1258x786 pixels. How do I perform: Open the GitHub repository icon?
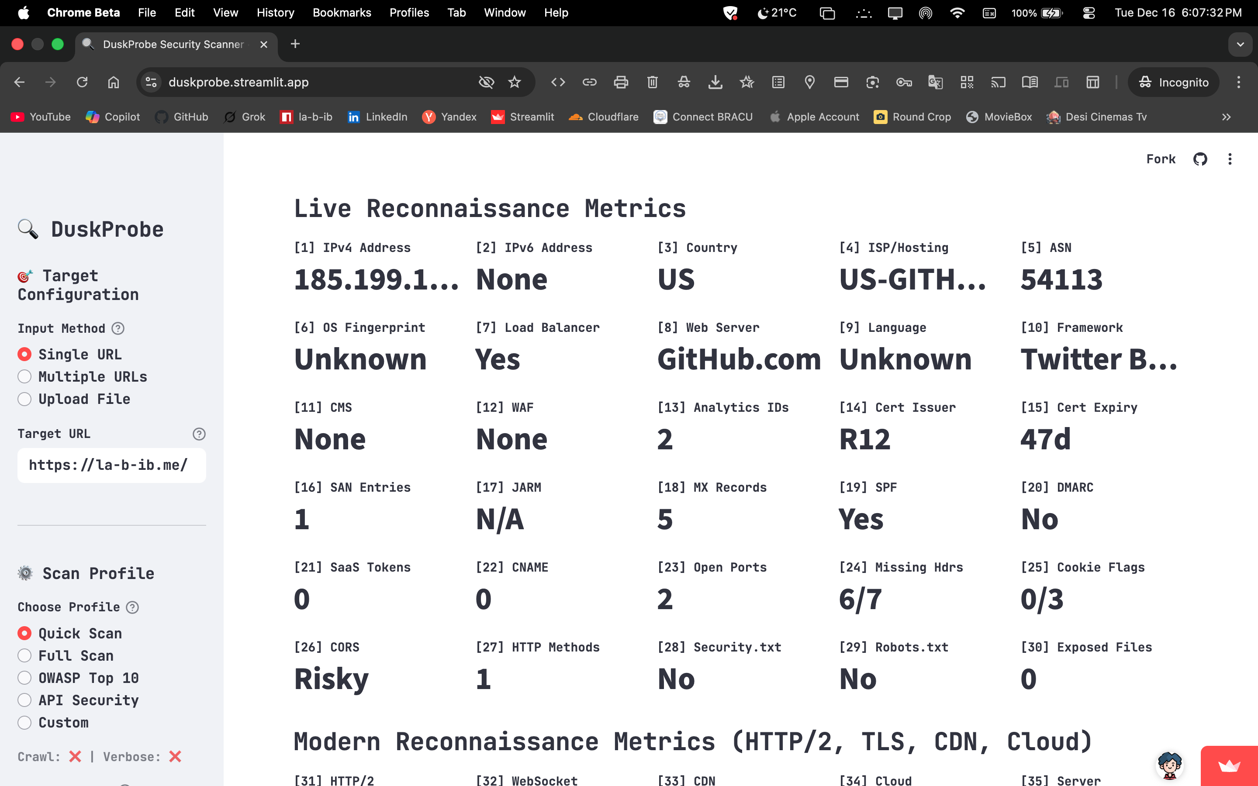[1200, 159]
